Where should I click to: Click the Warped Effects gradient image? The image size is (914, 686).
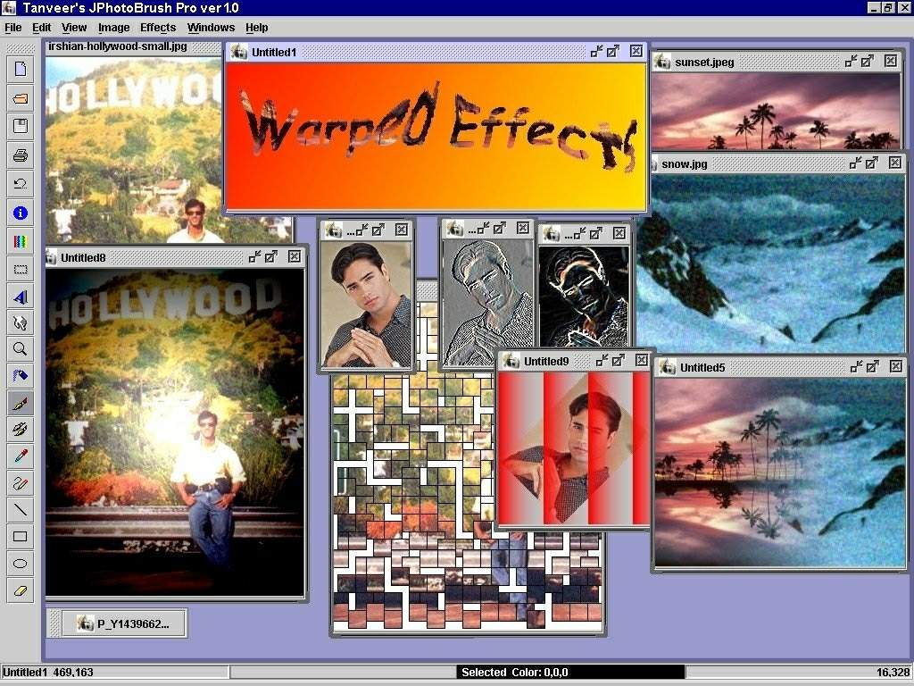[x=436, y=136]
